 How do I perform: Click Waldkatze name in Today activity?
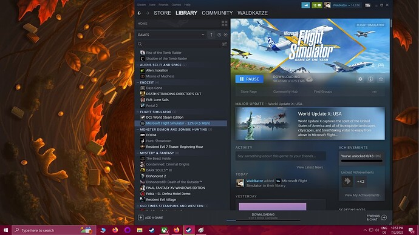click(254, 180)
